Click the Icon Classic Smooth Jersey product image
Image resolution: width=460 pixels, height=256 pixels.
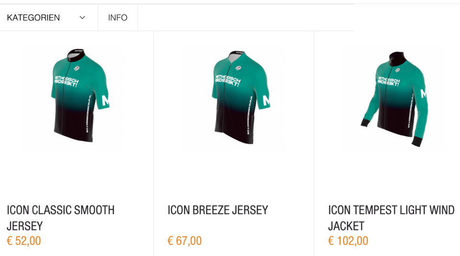(x=77, y=98)
